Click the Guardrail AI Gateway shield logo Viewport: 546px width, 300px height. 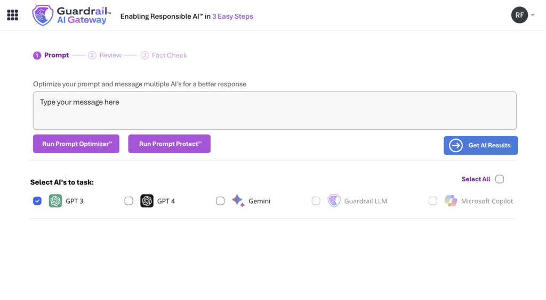(x=43, y=15)
